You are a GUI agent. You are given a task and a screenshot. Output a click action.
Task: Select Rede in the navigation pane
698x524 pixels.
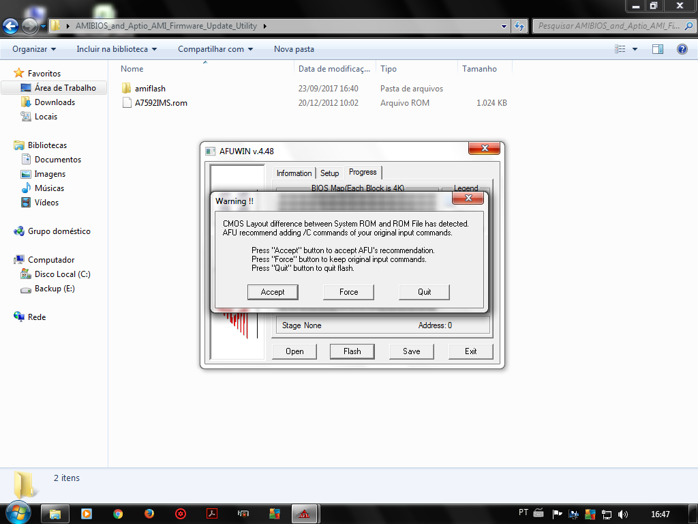tap(37, 317)
